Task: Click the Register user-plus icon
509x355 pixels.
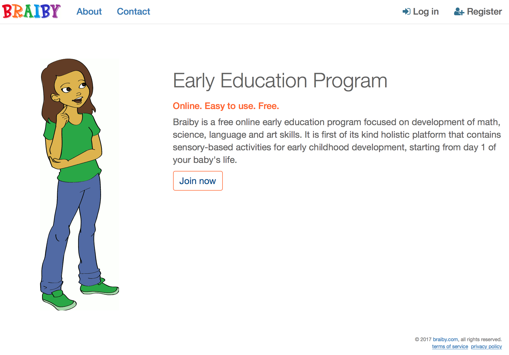Action: (x=459, y=12)
